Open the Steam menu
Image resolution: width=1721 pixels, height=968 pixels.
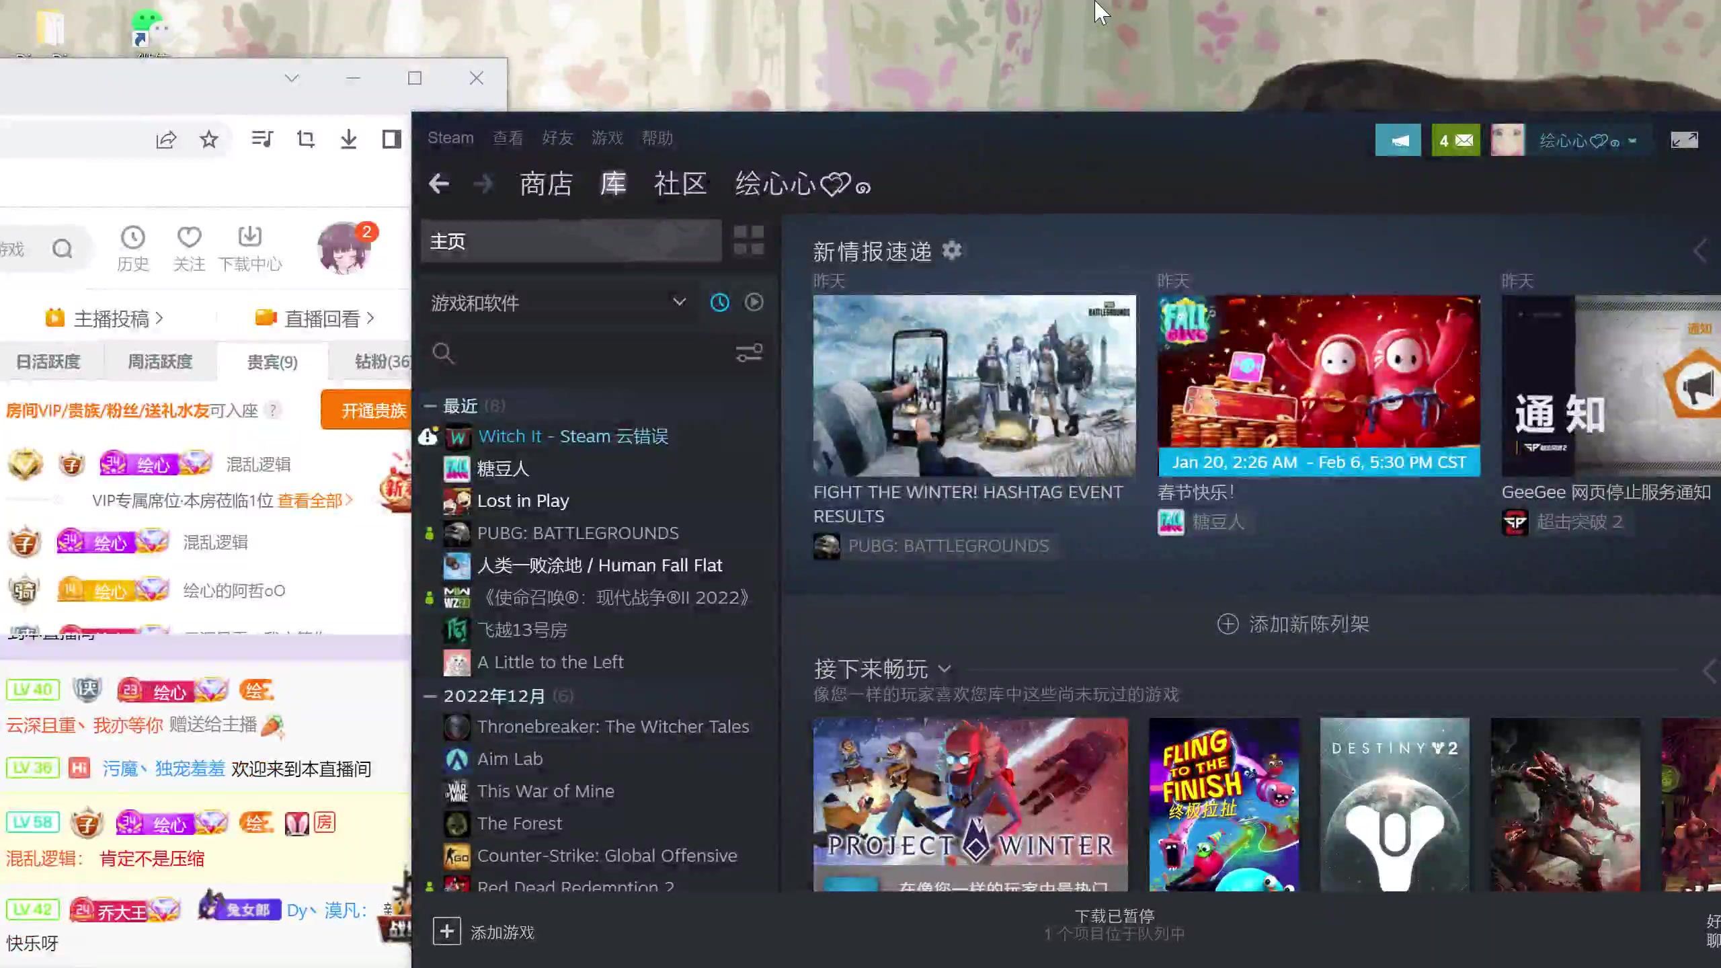[450, 138]
